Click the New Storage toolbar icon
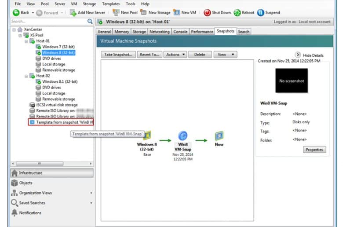 [143, 12]
